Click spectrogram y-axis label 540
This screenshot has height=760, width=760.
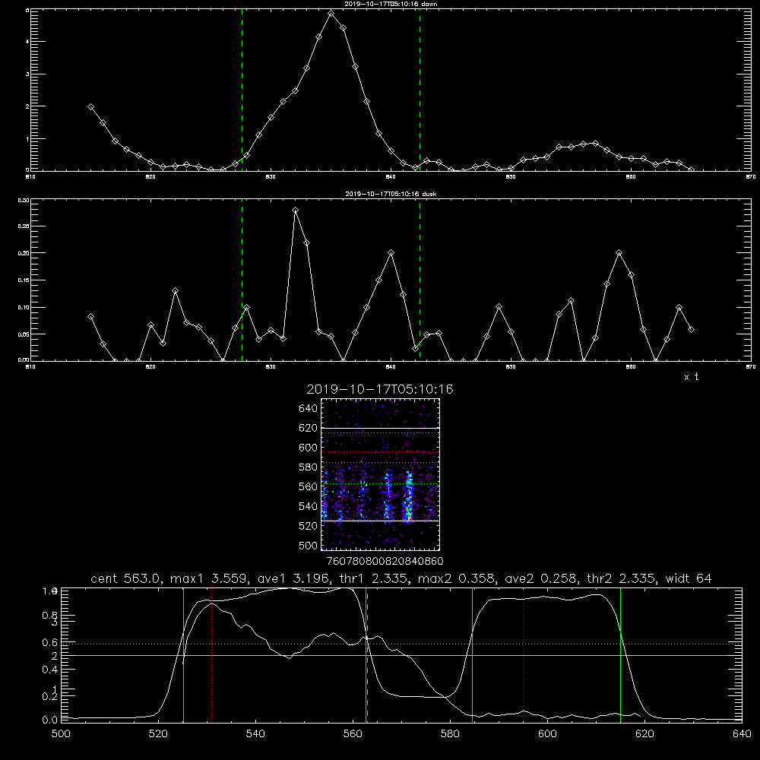(308, 506)
